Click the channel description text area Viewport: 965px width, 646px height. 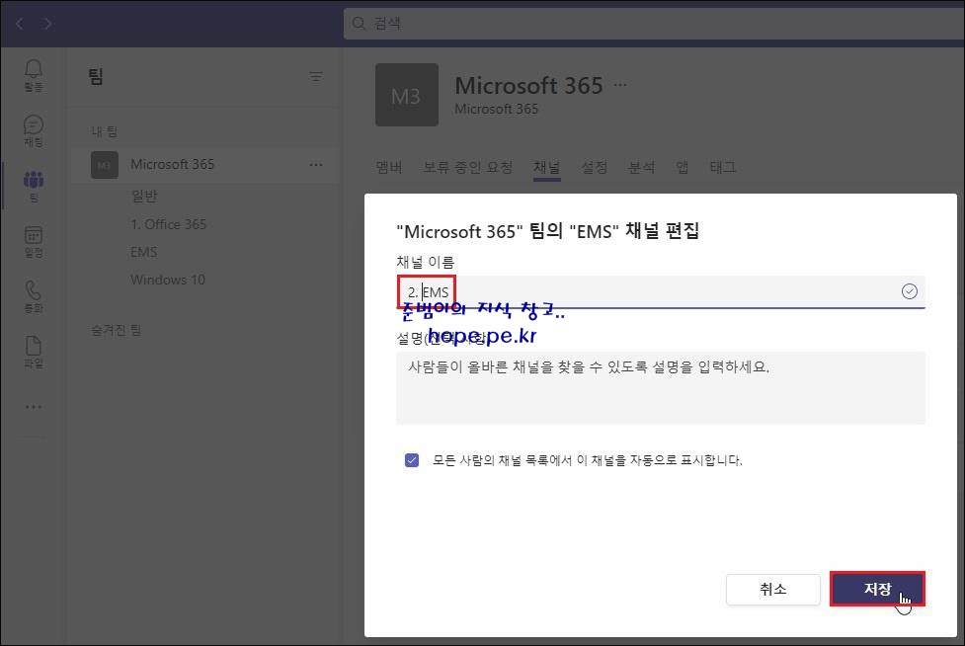[x=661, y=387]
